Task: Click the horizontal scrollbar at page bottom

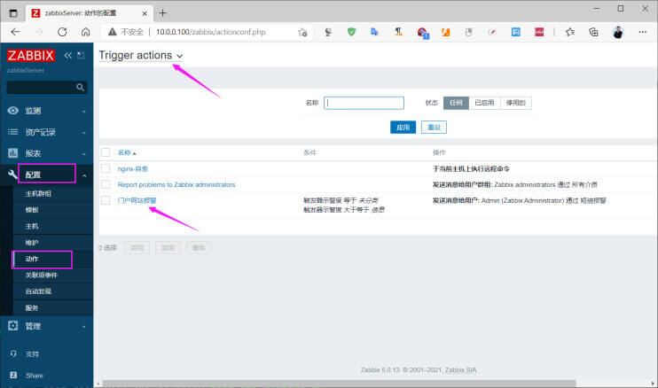Action: click(339, 384)
